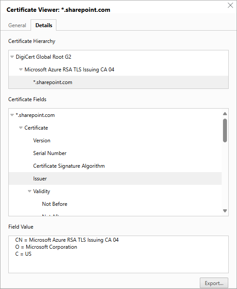Click the Export... button
The height and width of the screenshot is (289, 237).
point(214,283)
